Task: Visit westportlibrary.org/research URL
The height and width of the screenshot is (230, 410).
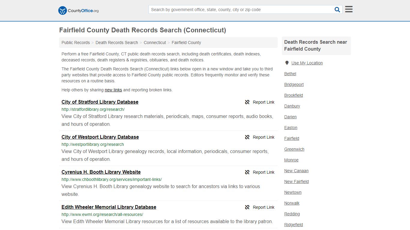Action: tap(93, 144)
